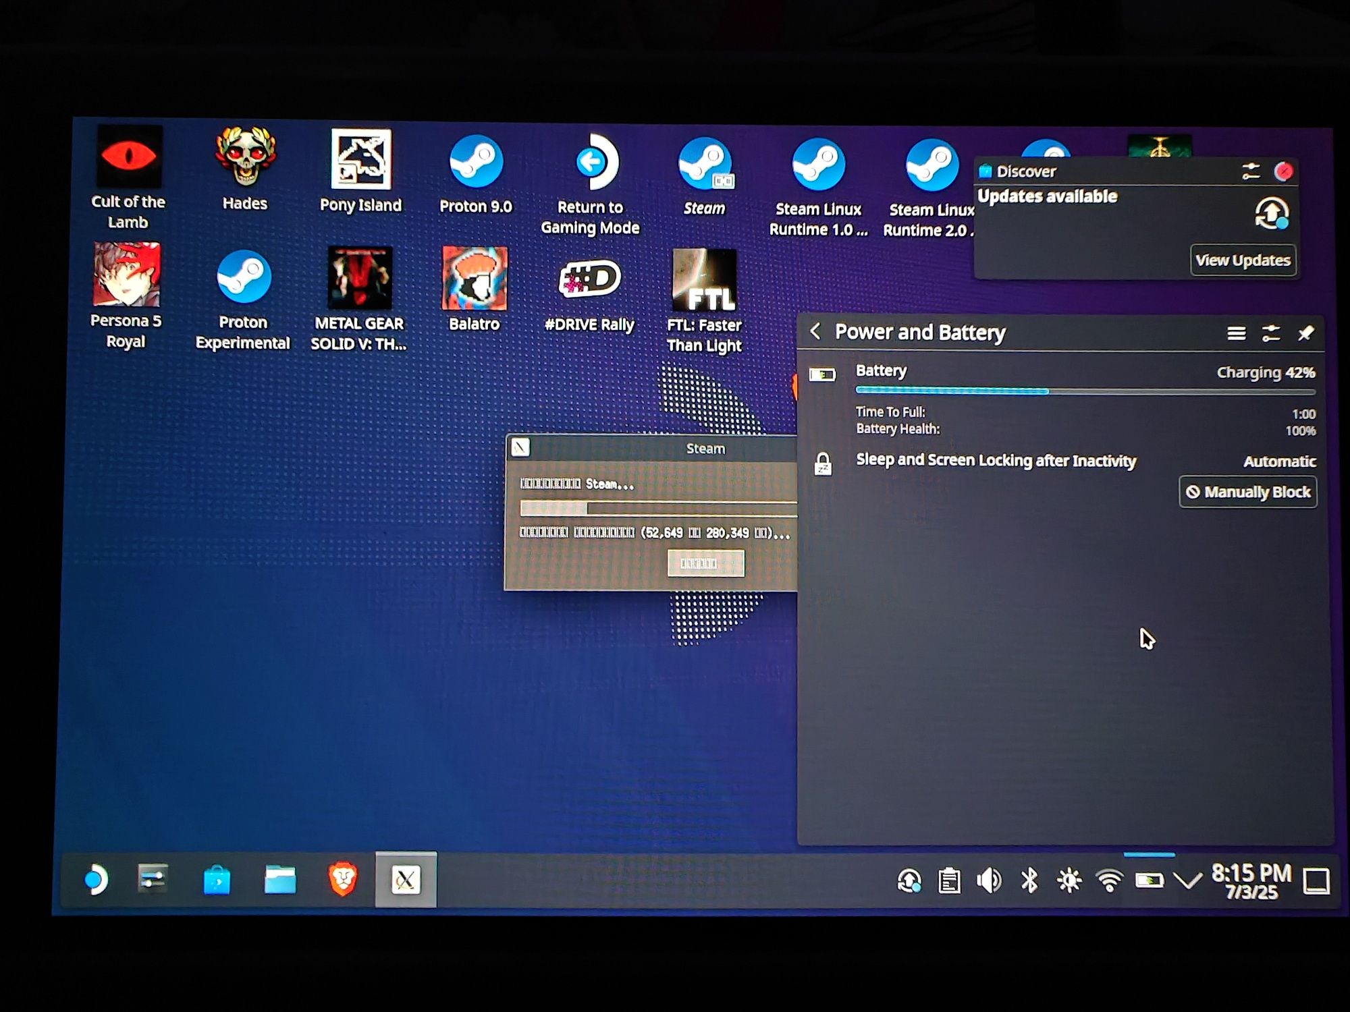
Task: Click the Steam update progress bar
Action: (658, 508)
